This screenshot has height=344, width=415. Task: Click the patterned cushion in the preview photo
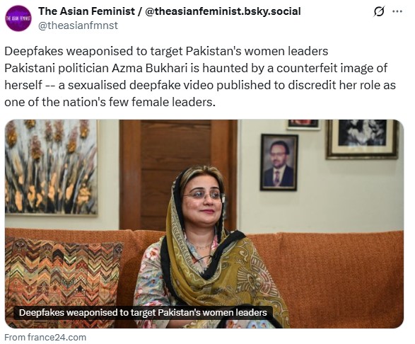pyautogui.click(x=64, y=281)
